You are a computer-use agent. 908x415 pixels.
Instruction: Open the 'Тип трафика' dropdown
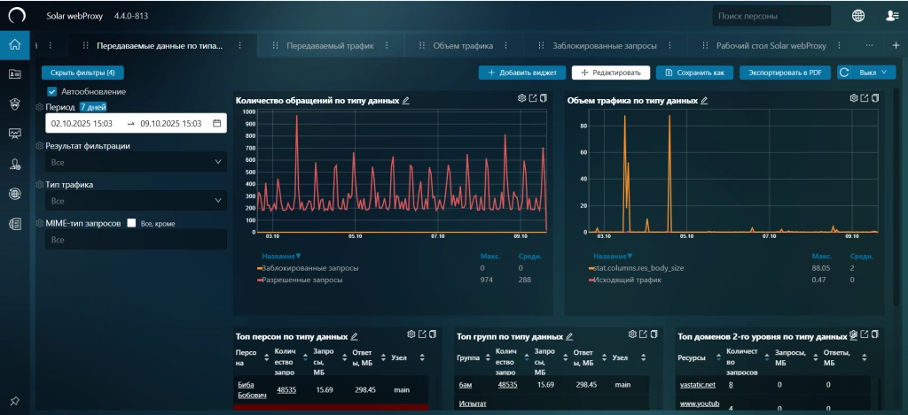137,202
